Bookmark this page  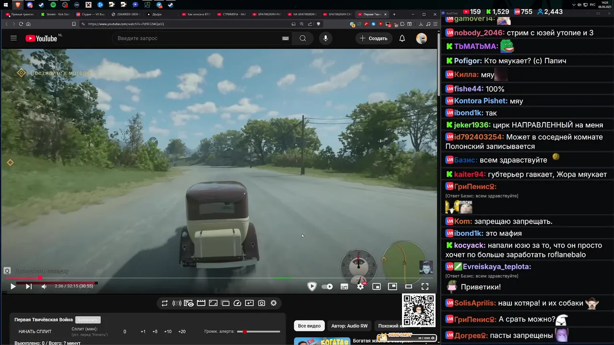[73, 24]
